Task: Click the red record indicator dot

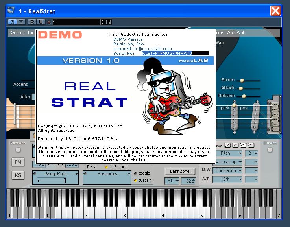Action: 49,22
